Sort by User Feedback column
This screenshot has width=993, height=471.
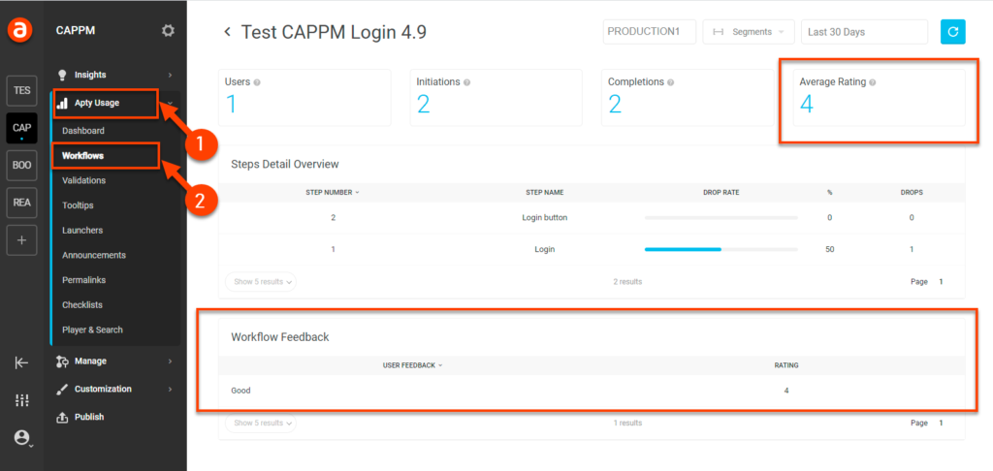(412, 365)
